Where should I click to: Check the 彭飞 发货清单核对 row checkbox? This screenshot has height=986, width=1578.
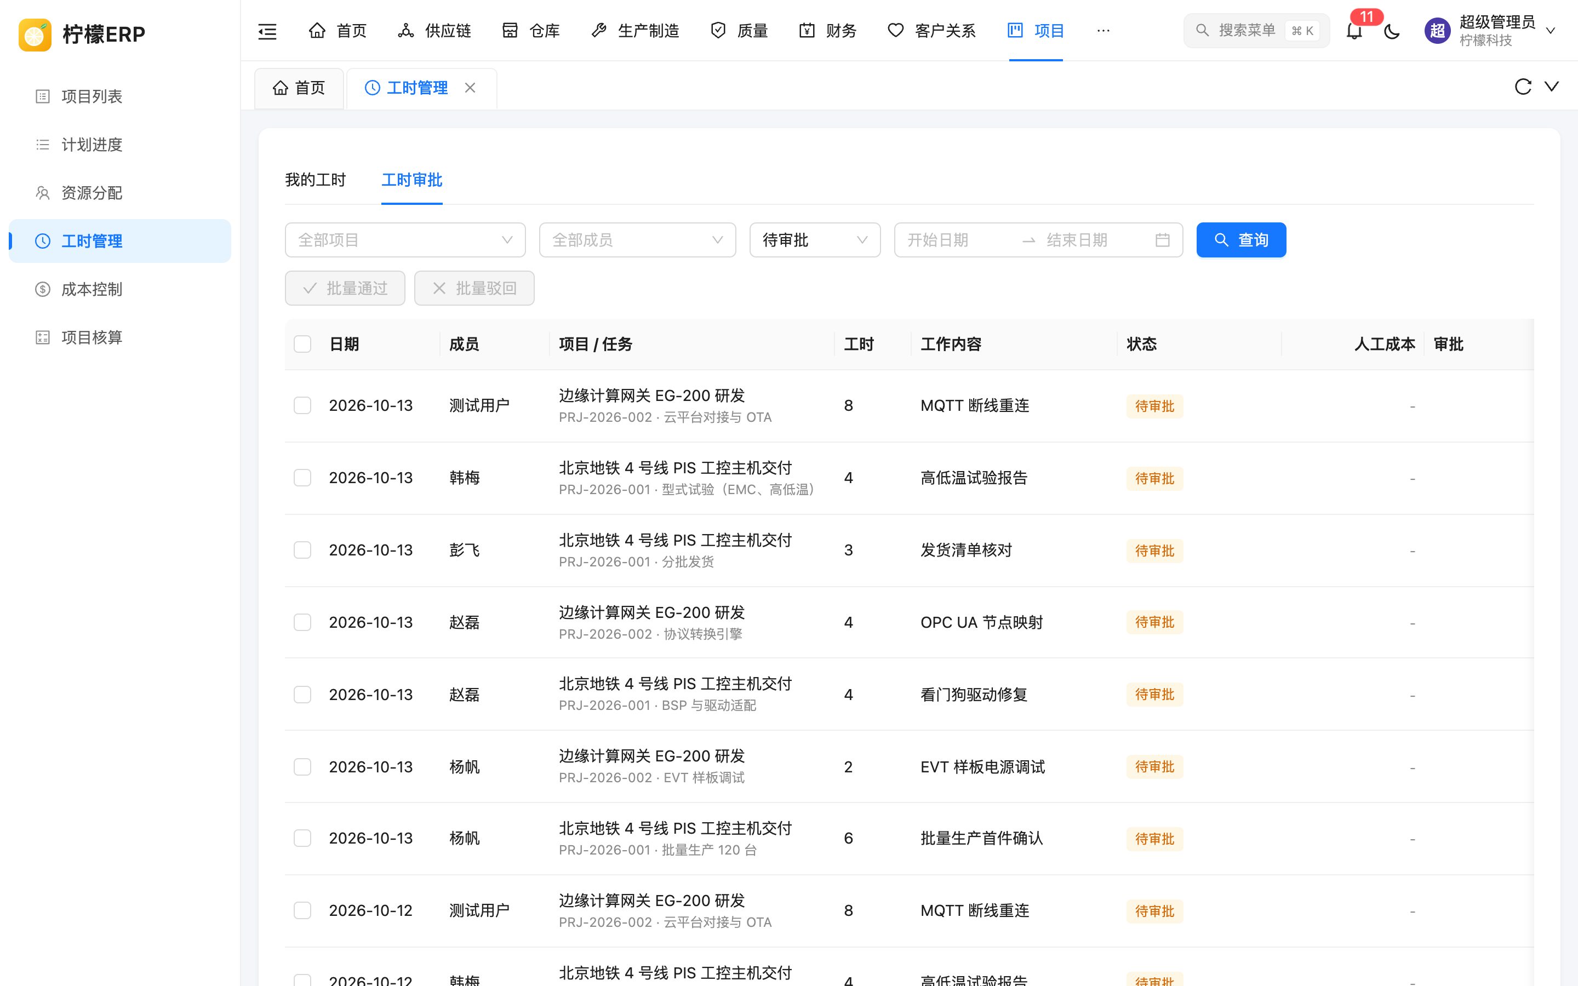click(302, 550)
